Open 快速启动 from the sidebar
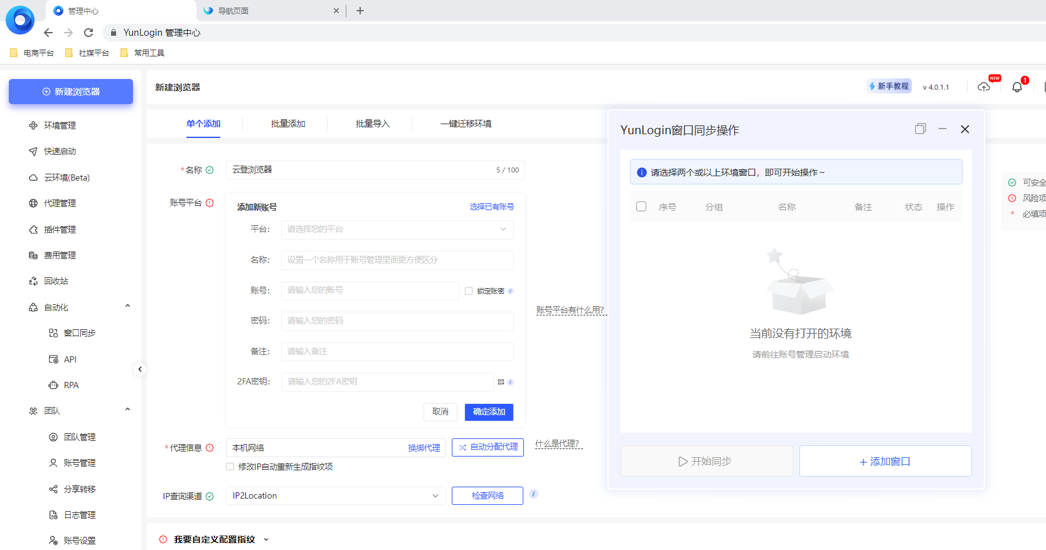Screen dimensions: 1046x550 (60, 151)
